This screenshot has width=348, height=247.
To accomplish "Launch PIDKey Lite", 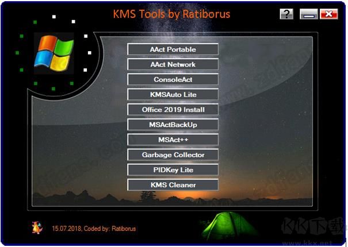I will (x=173, y=170).
